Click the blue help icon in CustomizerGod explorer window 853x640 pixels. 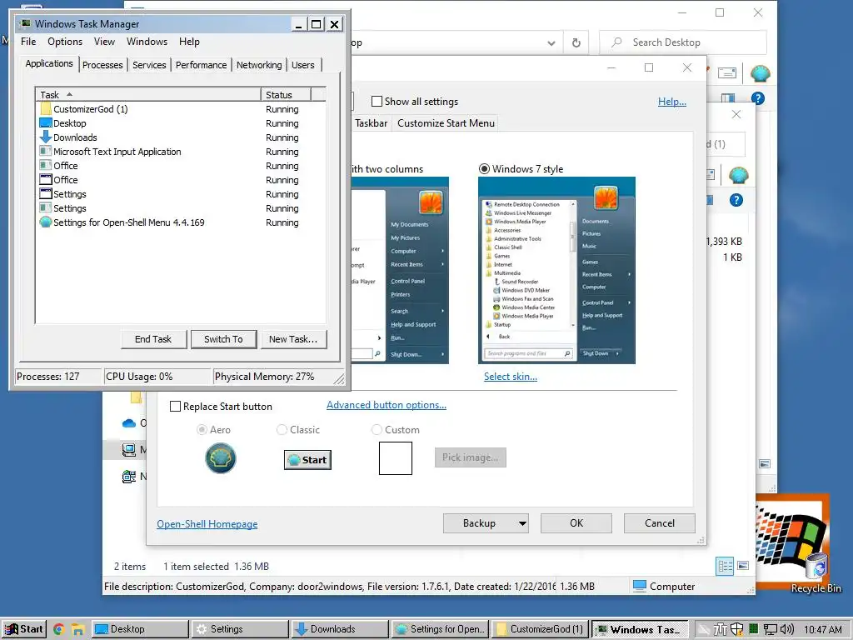click(x=736, y=200)
